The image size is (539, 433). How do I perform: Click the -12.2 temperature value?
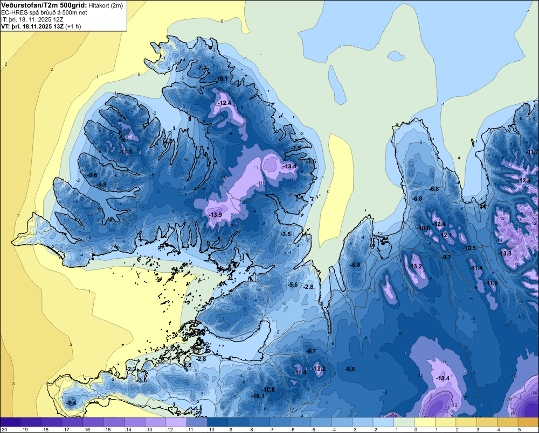(319, 368)
